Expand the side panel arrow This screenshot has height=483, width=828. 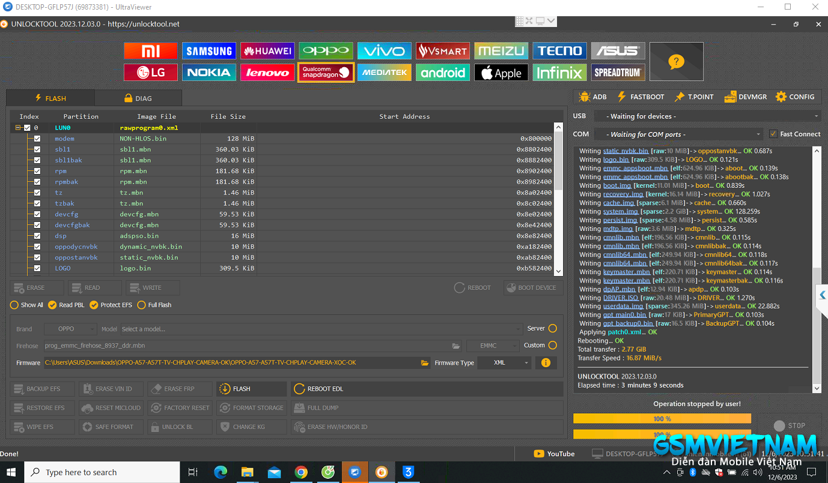823,295
